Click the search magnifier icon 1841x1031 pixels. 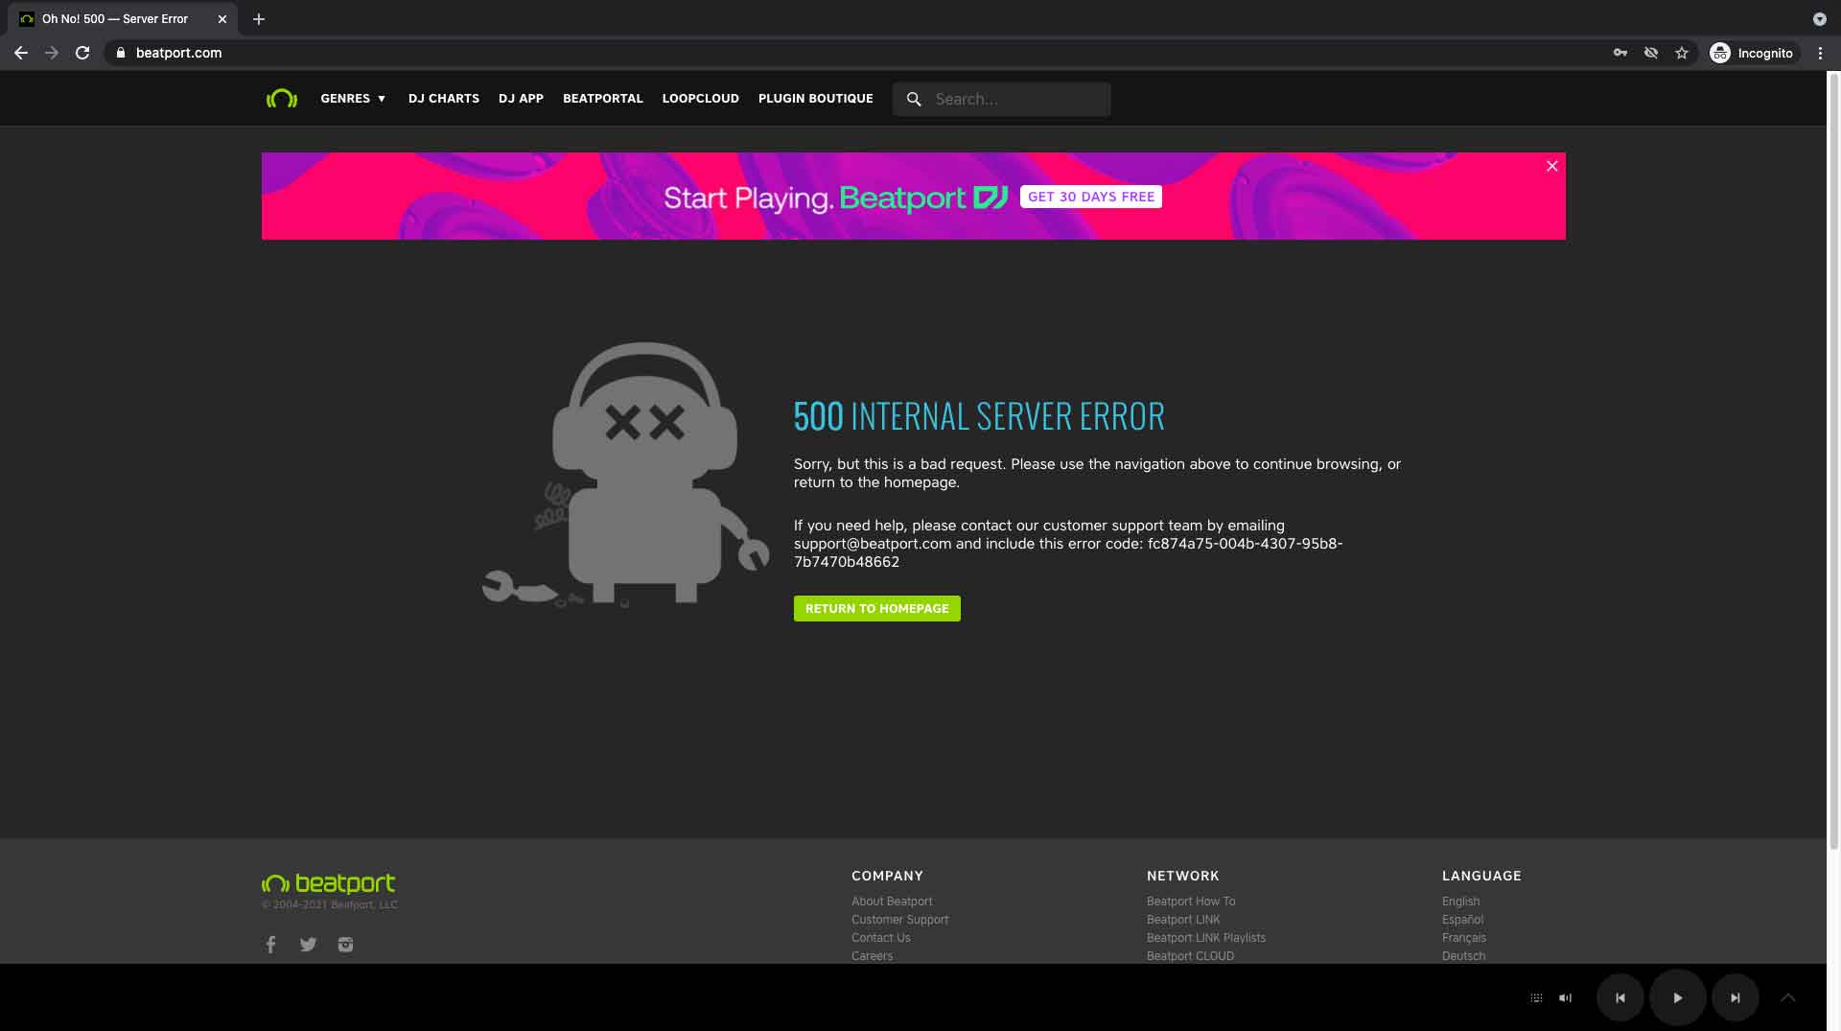coord(914,99)
